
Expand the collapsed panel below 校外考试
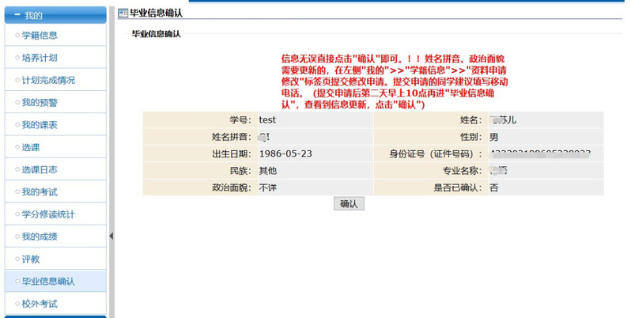[x=53, y=316]
